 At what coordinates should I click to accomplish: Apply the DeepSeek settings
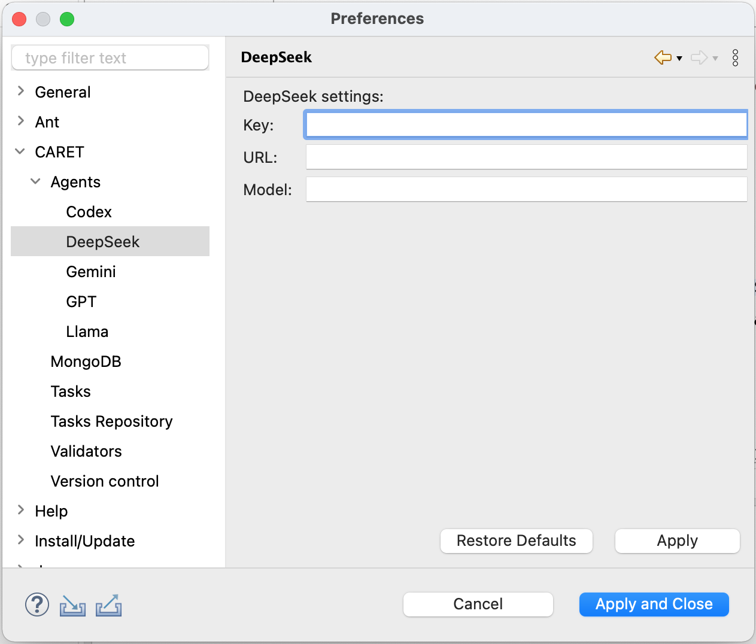coord(676,540)
